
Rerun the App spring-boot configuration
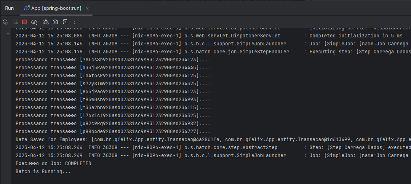[x=5, y=22]
